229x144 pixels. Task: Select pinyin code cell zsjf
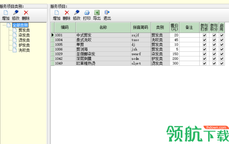click(x=141, y=35)
